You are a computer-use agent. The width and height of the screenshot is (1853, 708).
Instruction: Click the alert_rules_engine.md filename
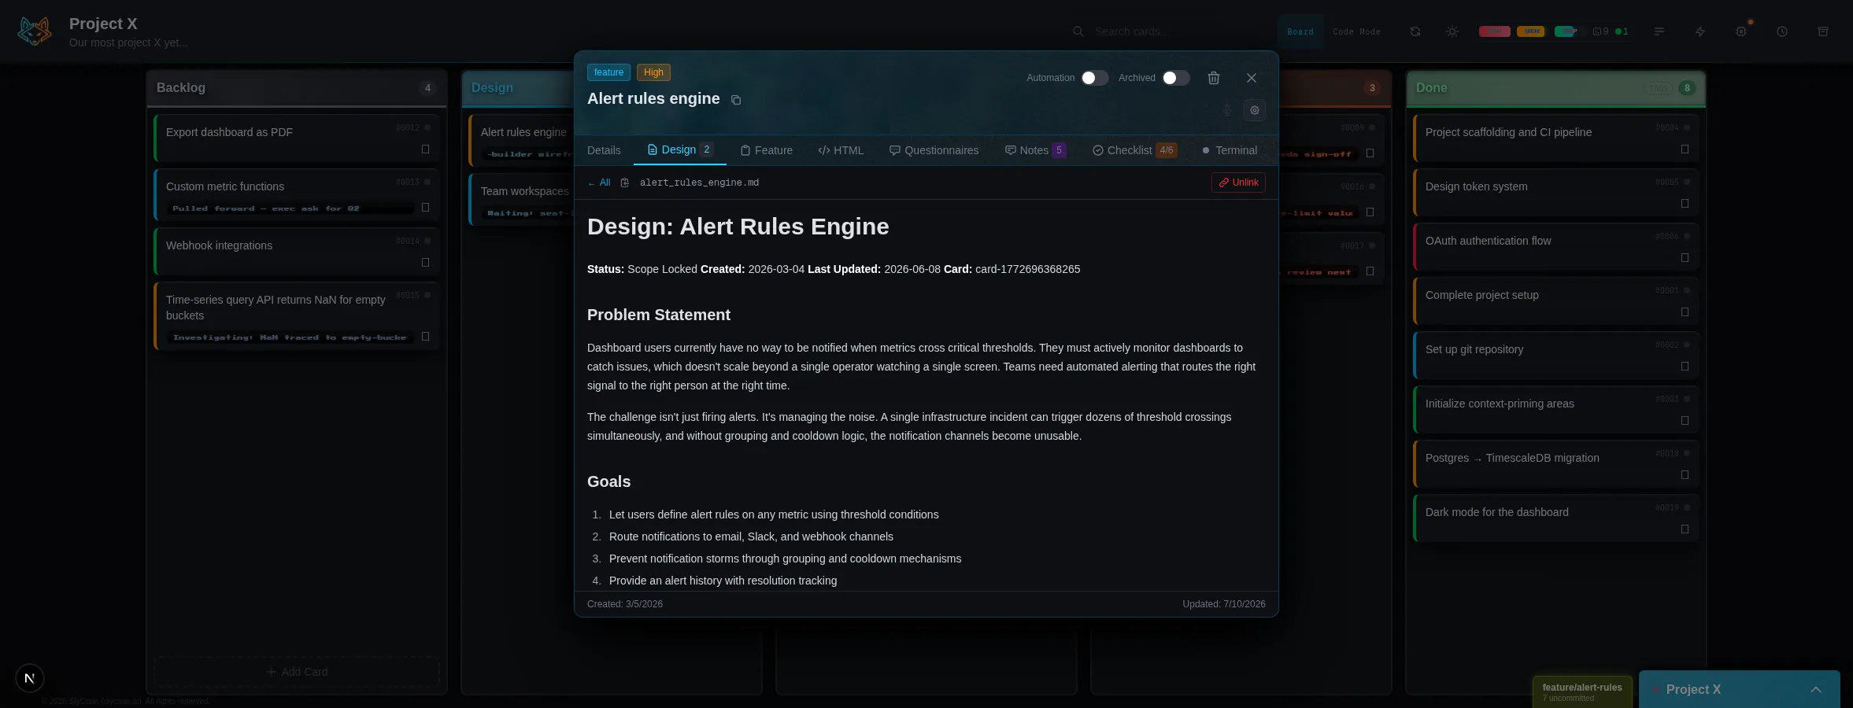(x=699, y=183)
